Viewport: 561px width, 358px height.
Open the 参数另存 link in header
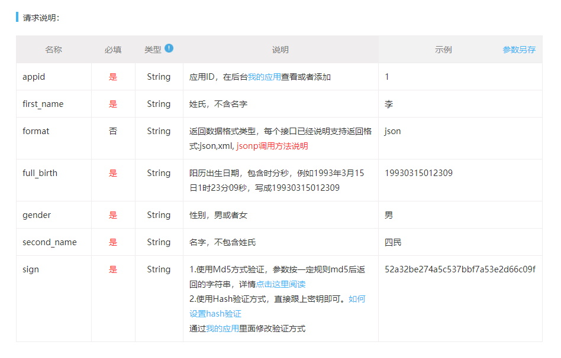point(519,50)
